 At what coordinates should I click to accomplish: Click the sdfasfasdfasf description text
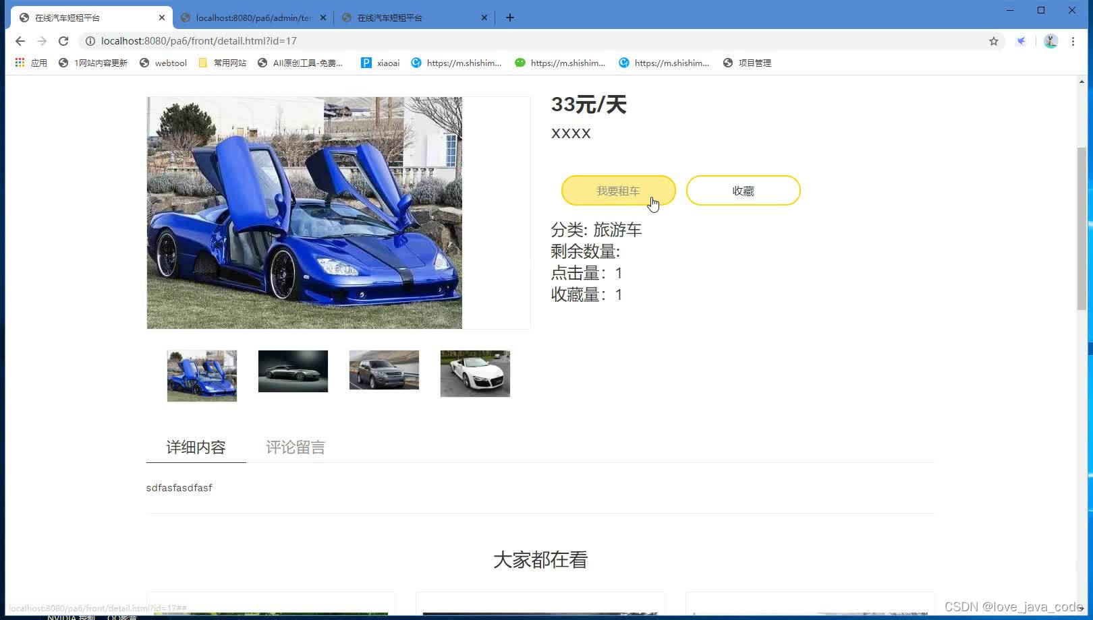179,488
